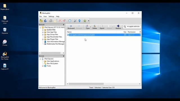Open Рабочий стол desktop folder

pyautogui.click(x=5, y=20)
